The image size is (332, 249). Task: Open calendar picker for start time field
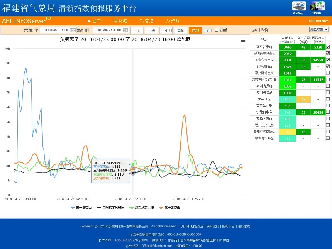point(73,30)
